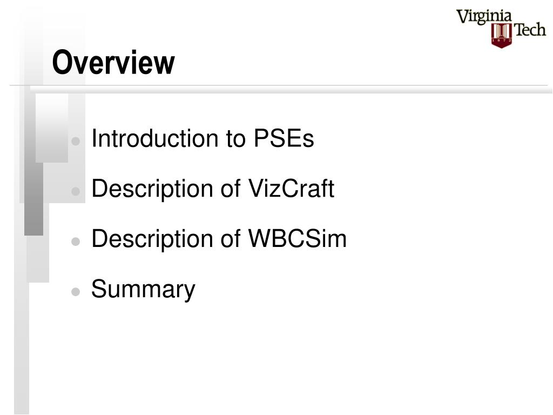Image resolution: width=553 pixels, height=415 pixels.
Task: Select the bullet before Summary
Action: pyautogui.click(x=76, y=291)
